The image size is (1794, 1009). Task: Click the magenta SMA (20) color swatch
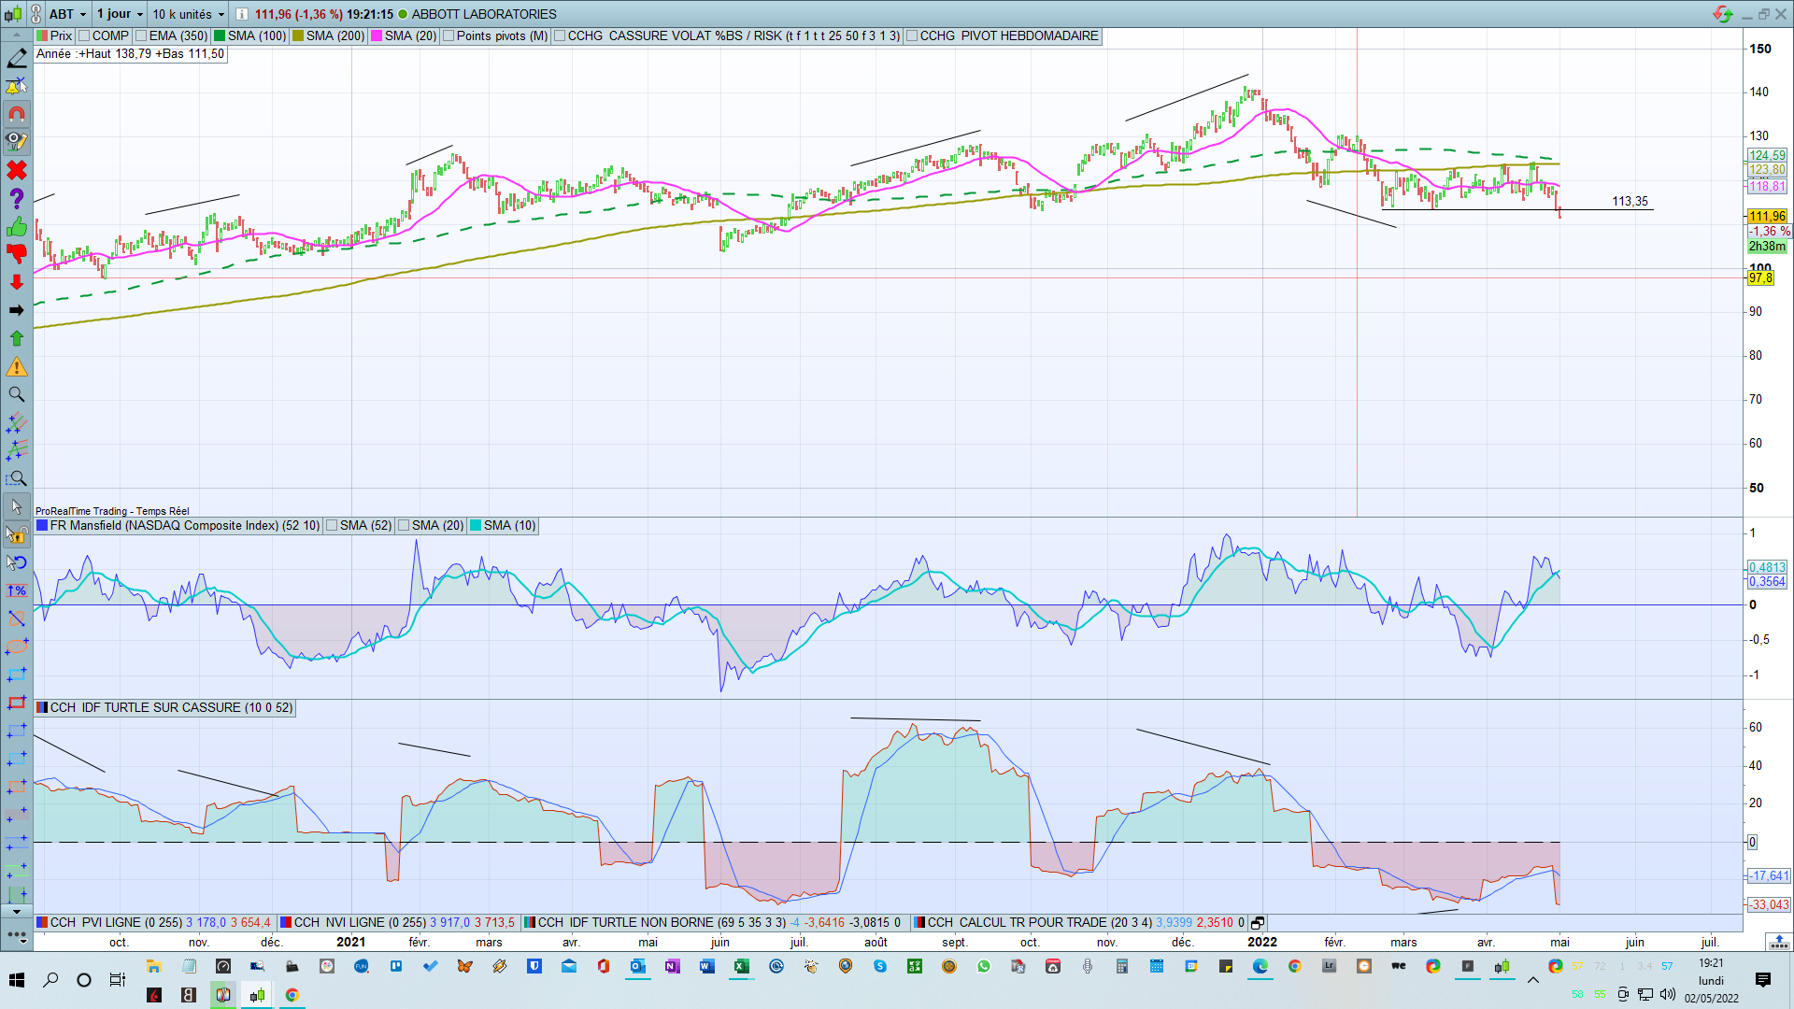377,36
